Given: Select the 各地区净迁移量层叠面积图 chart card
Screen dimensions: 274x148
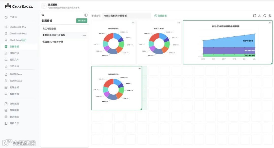Looking at the screenshot, I should (x=228, y=42).
